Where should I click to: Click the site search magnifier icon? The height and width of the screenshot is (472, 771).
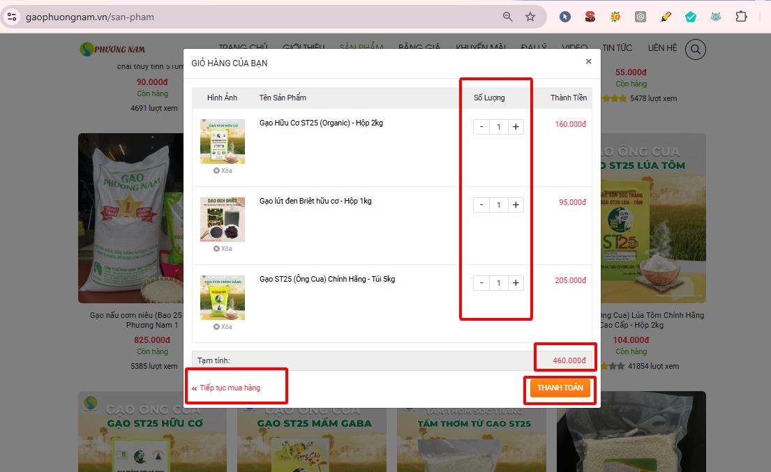(x=696, y=50)
